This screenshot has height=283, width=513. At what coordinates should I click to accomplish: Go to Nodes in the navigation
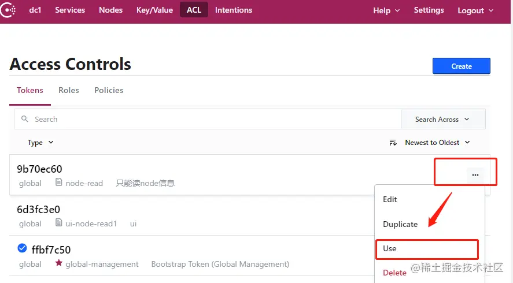click(110, 10)
